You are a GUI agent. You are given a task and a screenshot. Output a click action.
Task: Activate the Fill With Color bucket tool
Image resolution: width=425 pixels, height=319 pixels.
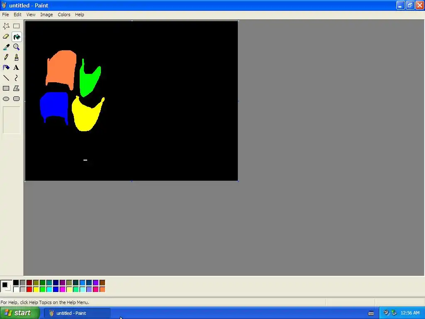coord(17,37)
